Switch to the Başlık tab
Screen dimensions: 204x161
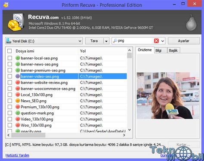point(173,50)
